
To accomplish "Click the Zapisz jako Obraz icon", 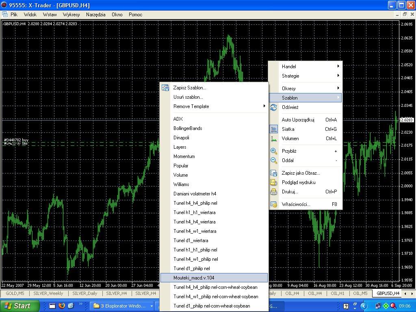I will 273,173.
